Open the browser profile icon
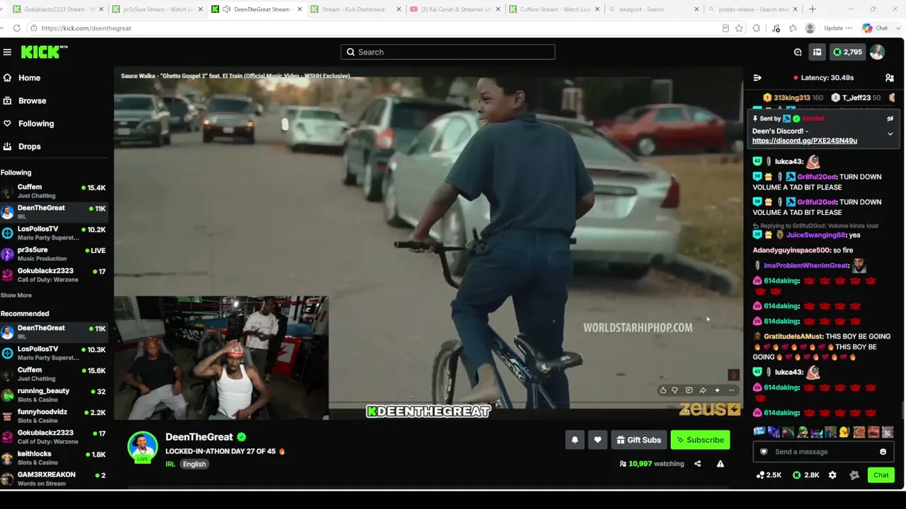The image size is (906, 509). click(810, 28)
